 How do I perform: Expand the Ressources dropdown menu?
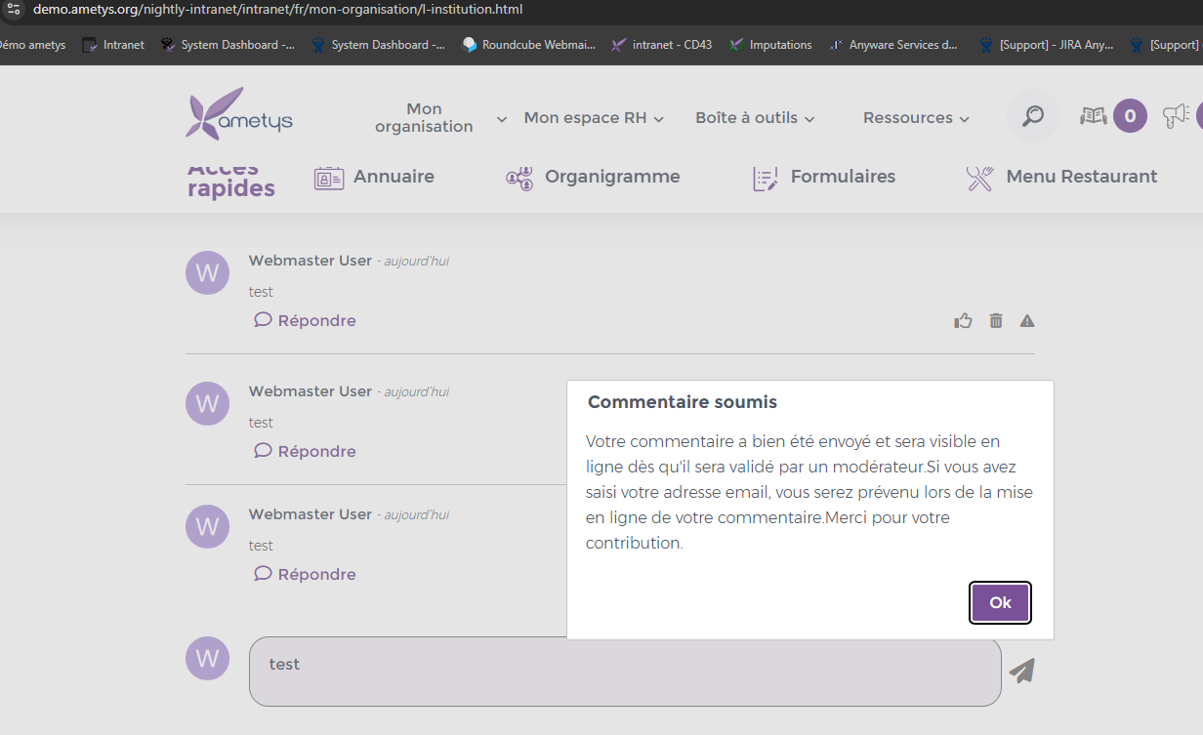tap(916, 118)
